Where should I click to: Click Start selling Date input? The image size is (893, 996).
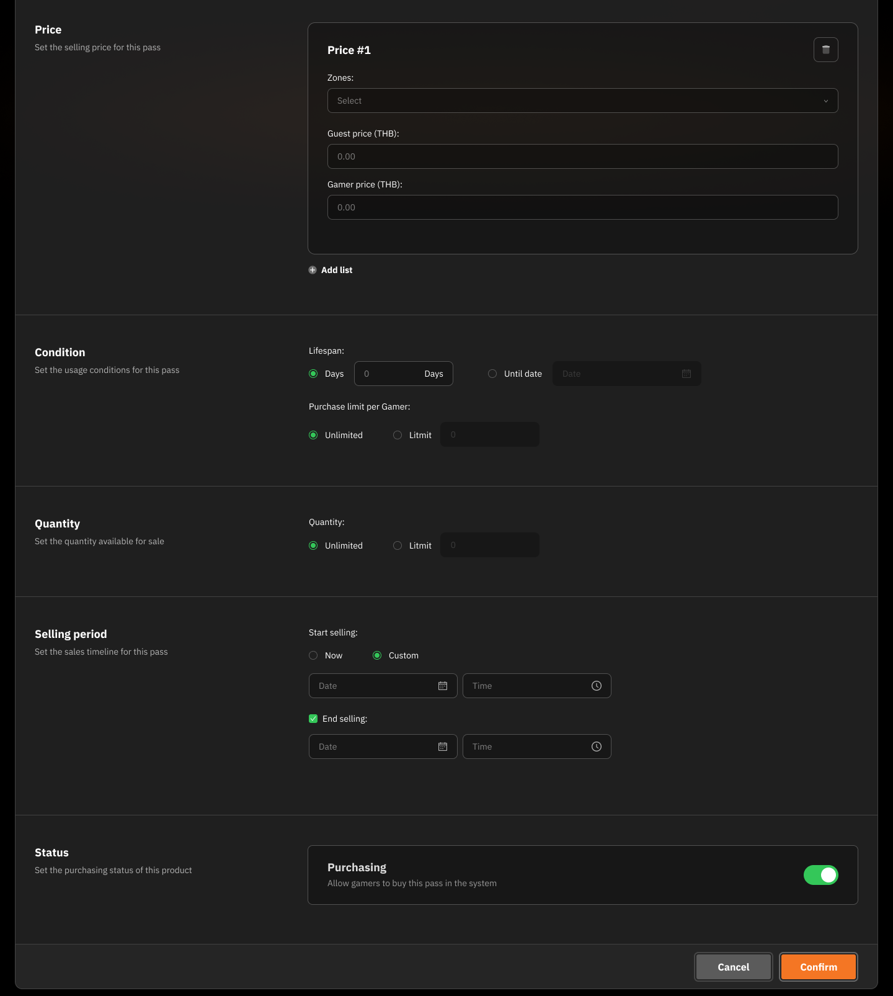point(383,686)
